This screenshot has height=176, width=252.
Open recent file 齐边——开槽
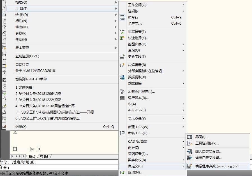click(x=62, y=112)
